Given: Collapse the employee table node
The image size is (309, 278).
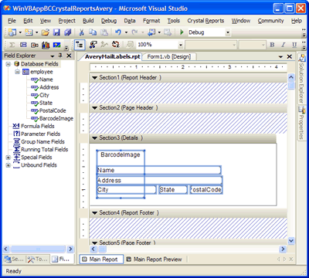Looking at the screenshot, I should click(17, 72).
